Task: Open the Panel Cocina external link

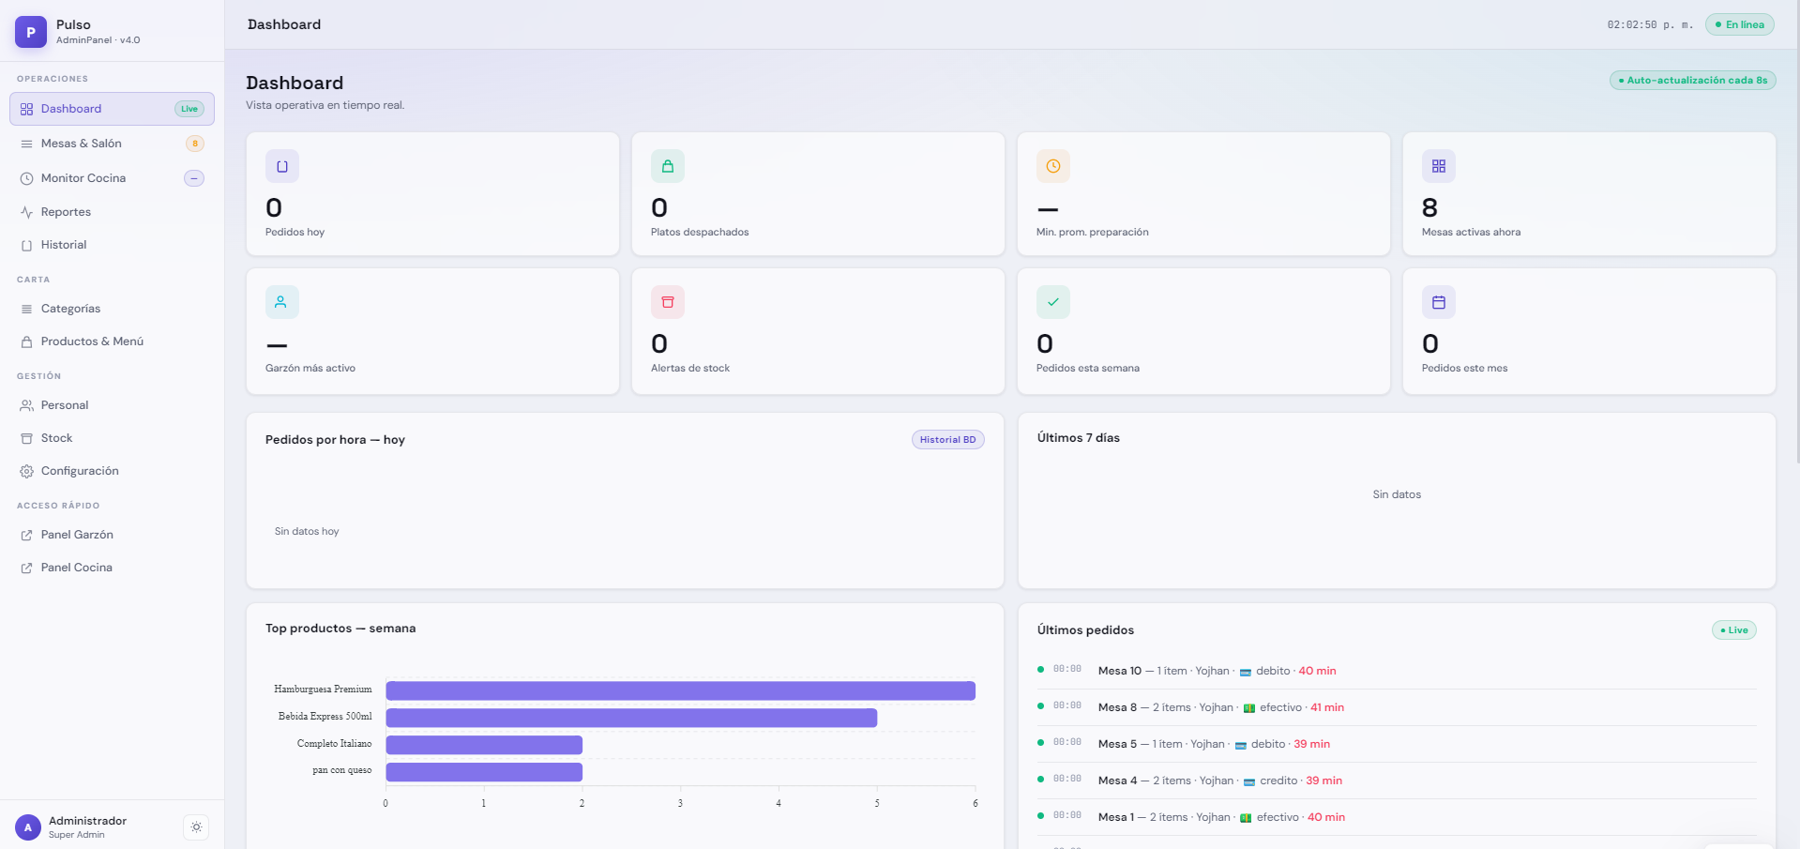Action: click(112, 568)
